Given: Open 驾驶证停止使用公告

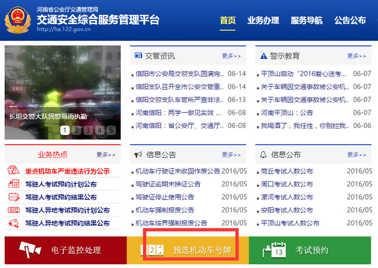Looking at the screenshot, I should [x=164, y=197].
